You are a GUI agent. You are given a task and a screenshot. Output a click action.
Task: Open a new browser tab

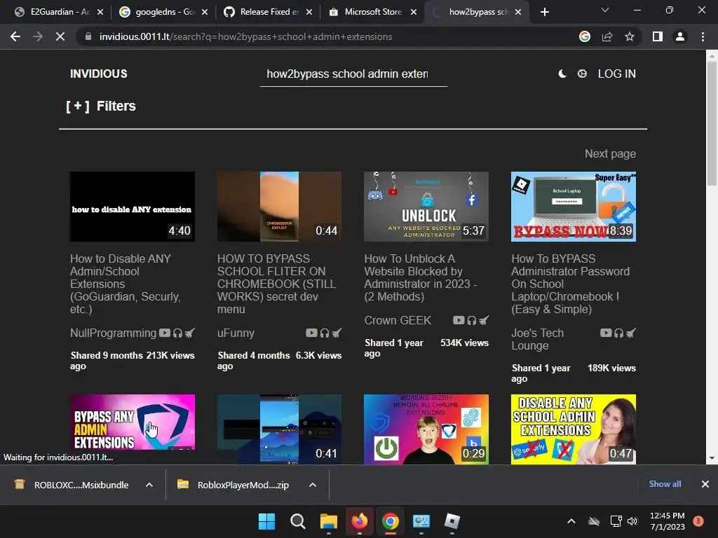pyautogui.click(x=544, y=12)
